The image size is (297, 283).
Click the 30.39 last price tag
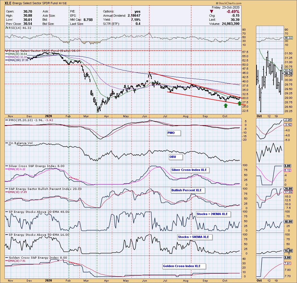(x=288, y=73)
